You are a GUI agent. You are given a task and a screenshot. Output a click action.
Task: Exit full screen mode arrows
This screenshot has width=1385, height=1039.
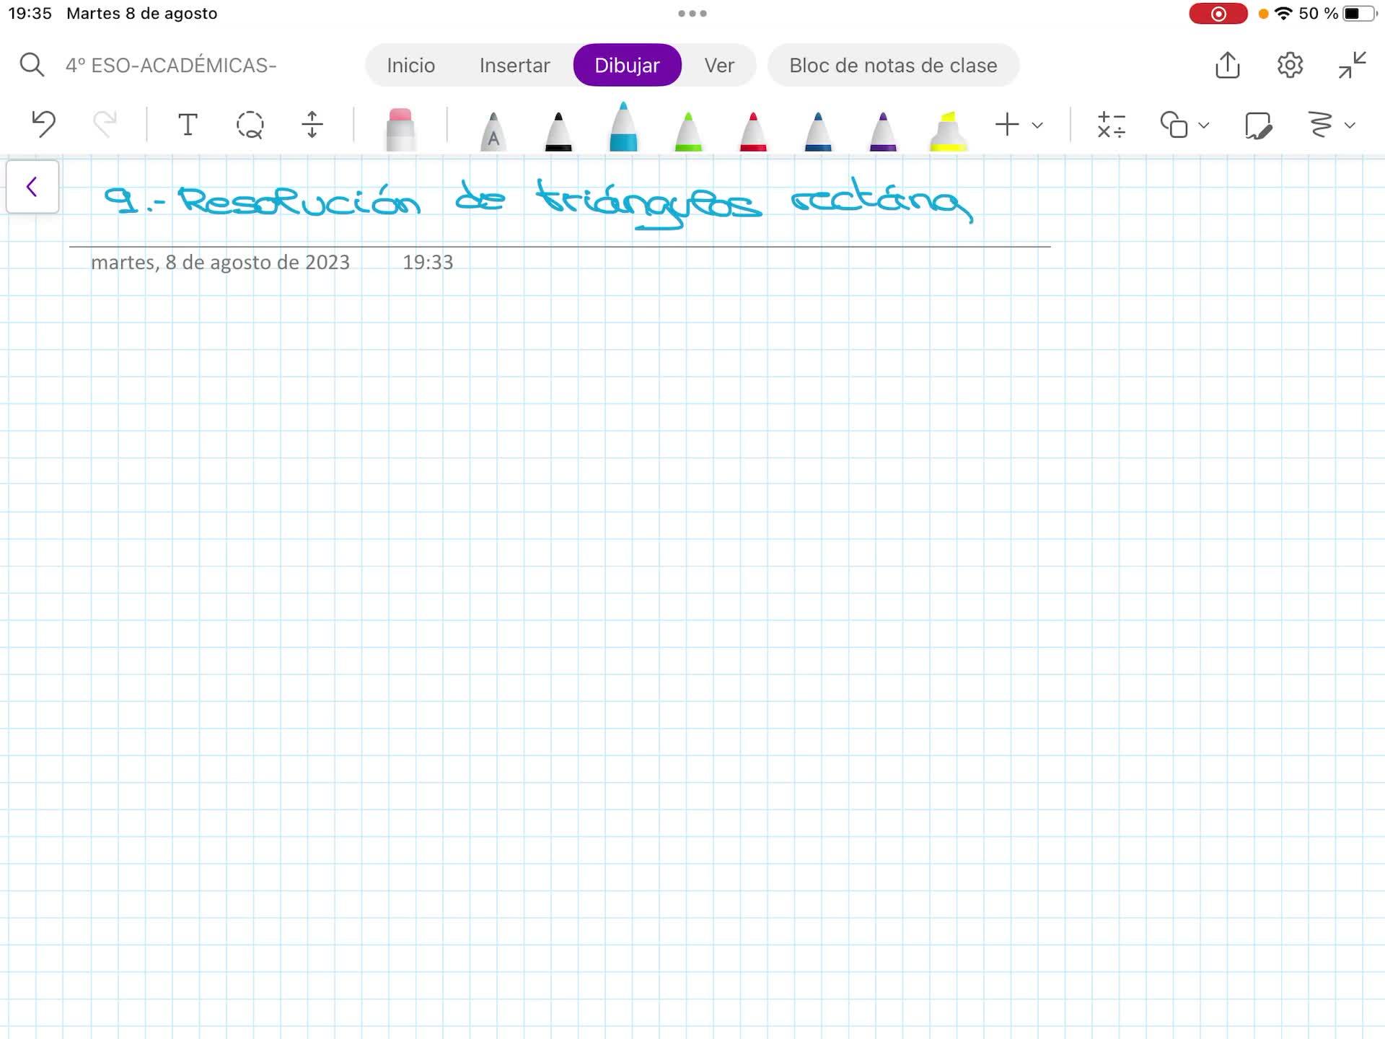click(1352, 65)
